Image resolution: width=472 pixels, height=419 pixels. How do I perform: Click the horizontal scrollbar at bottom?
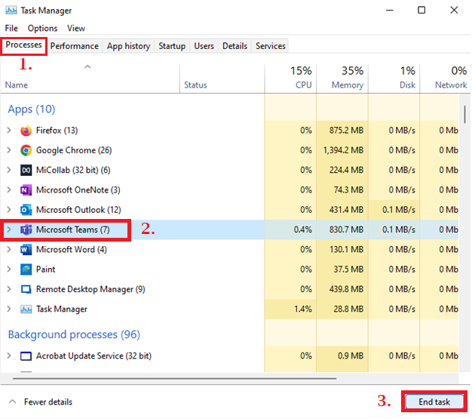[175, 378]
